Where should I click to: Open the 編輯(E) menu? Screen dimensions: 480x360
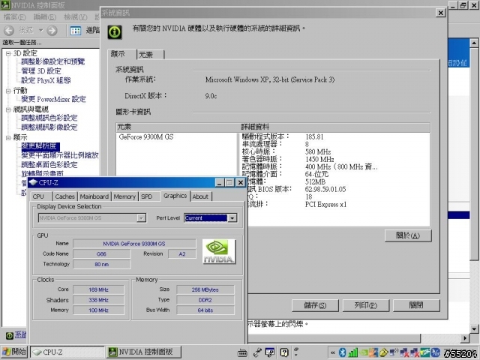tap(45, 16)
